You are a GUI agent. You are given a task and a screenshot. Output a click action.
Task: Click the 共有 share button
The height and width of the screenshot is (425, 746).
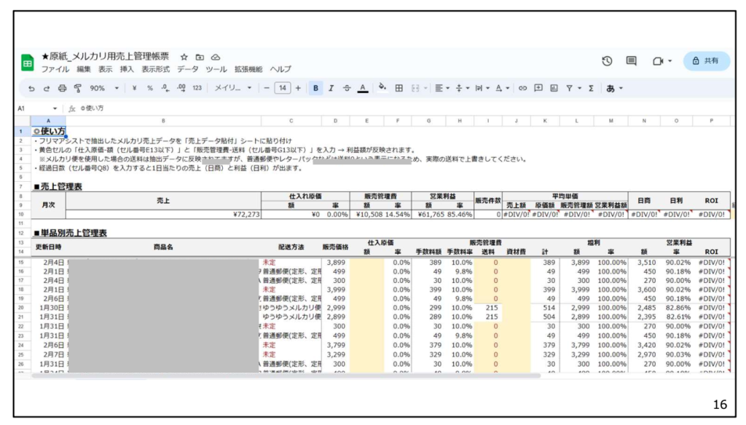(x=706, y=61)
